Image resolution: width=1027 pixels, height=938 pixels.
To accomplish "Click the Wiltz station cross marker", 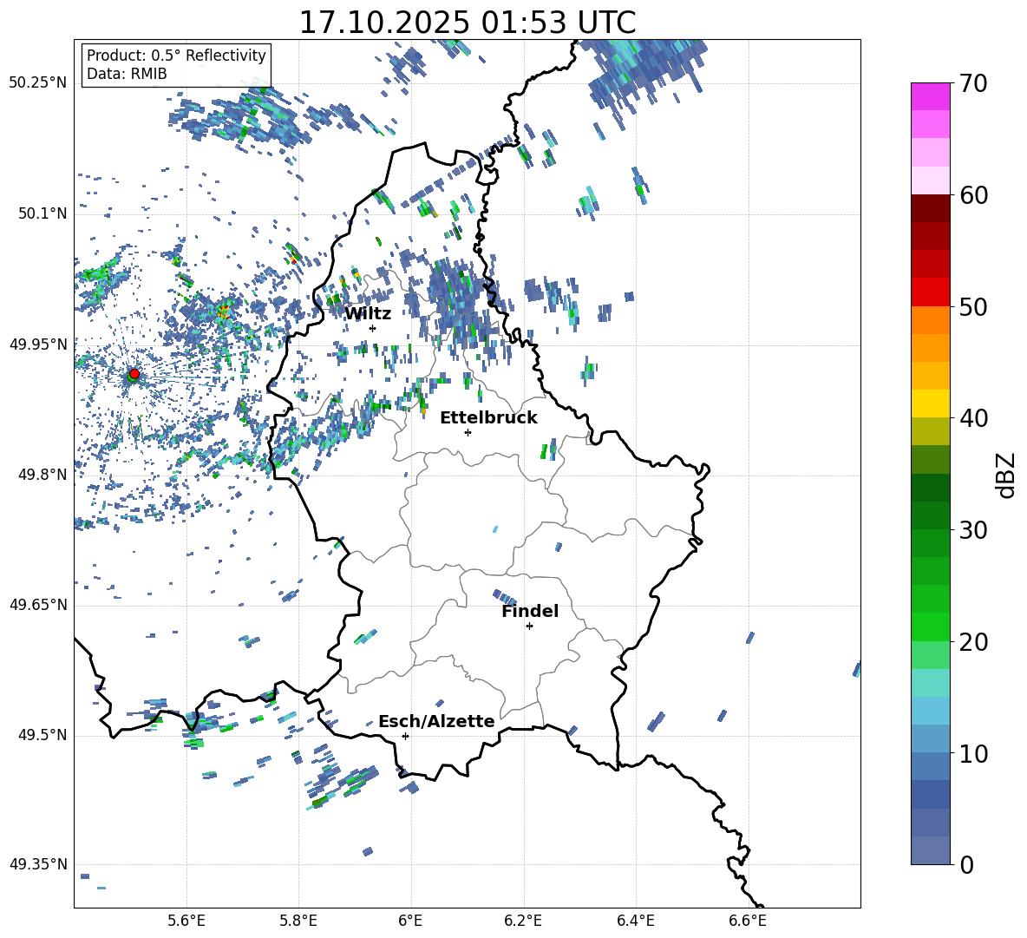I will pos(373,328).
